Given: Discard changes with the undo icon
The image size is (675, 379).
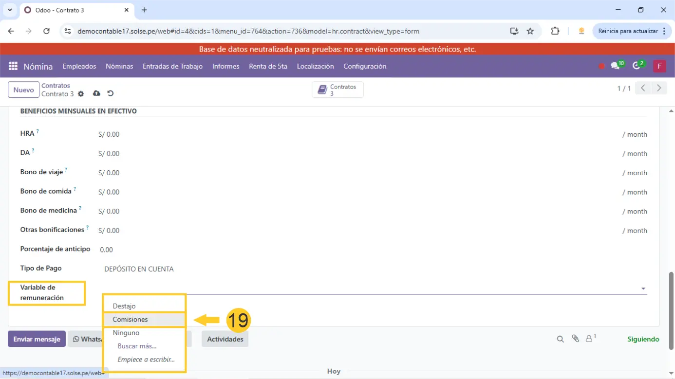Looking at the screenshot, I should [x=111, y=93].
